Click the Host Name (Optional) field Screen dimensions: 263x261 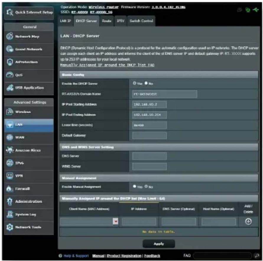(x=219, y=221)
